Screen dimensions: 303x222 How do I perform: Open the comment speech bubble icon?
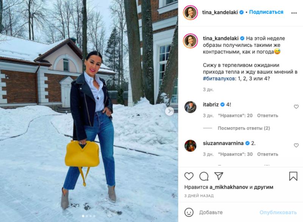(x=204, y=176)
